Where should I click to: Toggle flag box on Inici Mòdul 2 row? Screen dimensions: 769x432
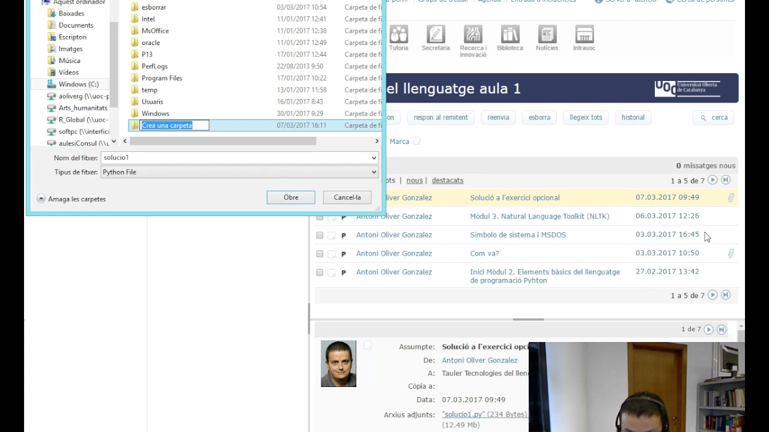[x=332, y=272]
